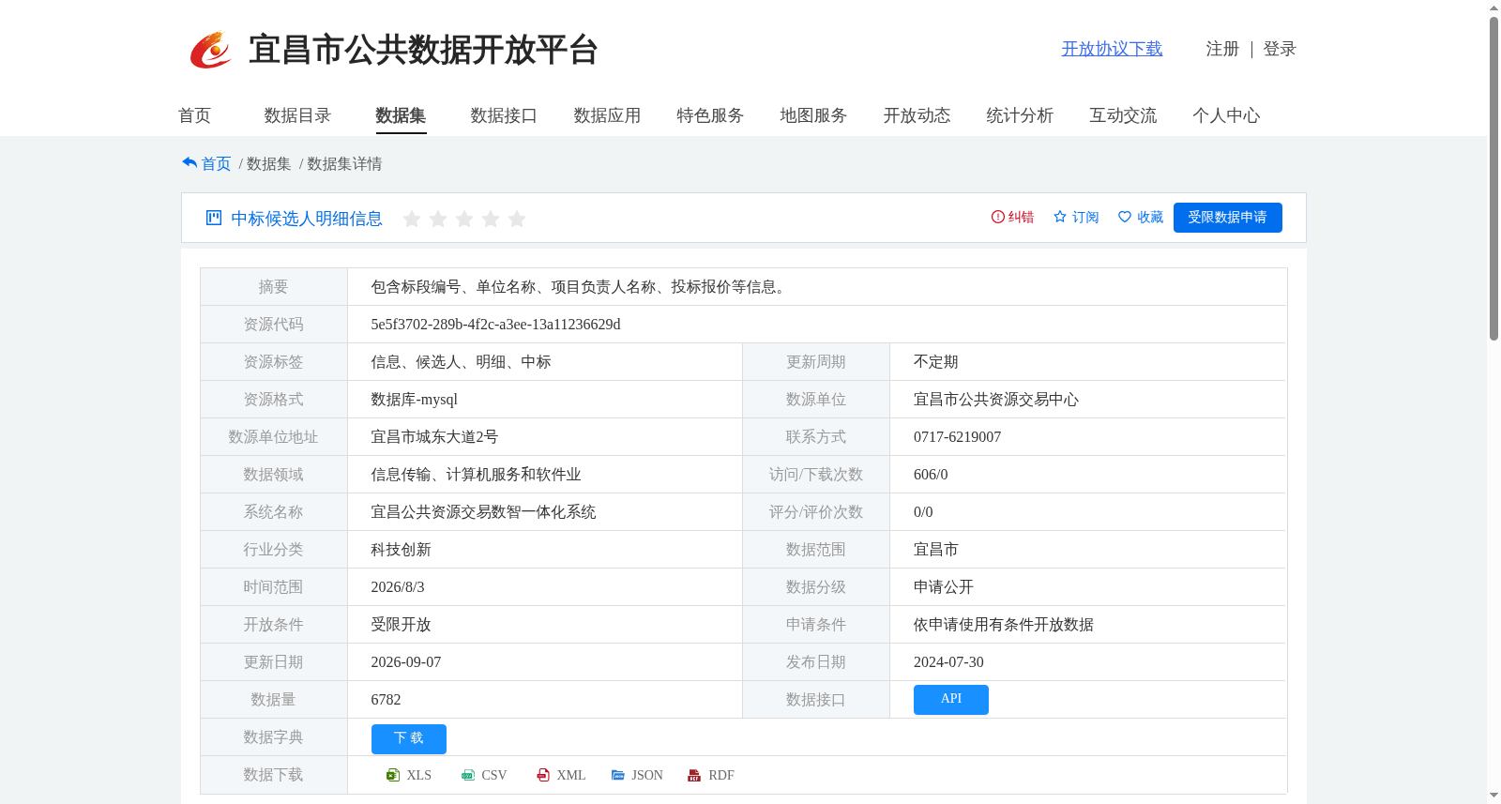Open 个人中心 navigation item

tap(1227, 115)
